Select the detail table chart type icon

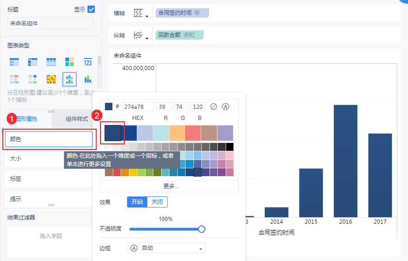(51, 62)
